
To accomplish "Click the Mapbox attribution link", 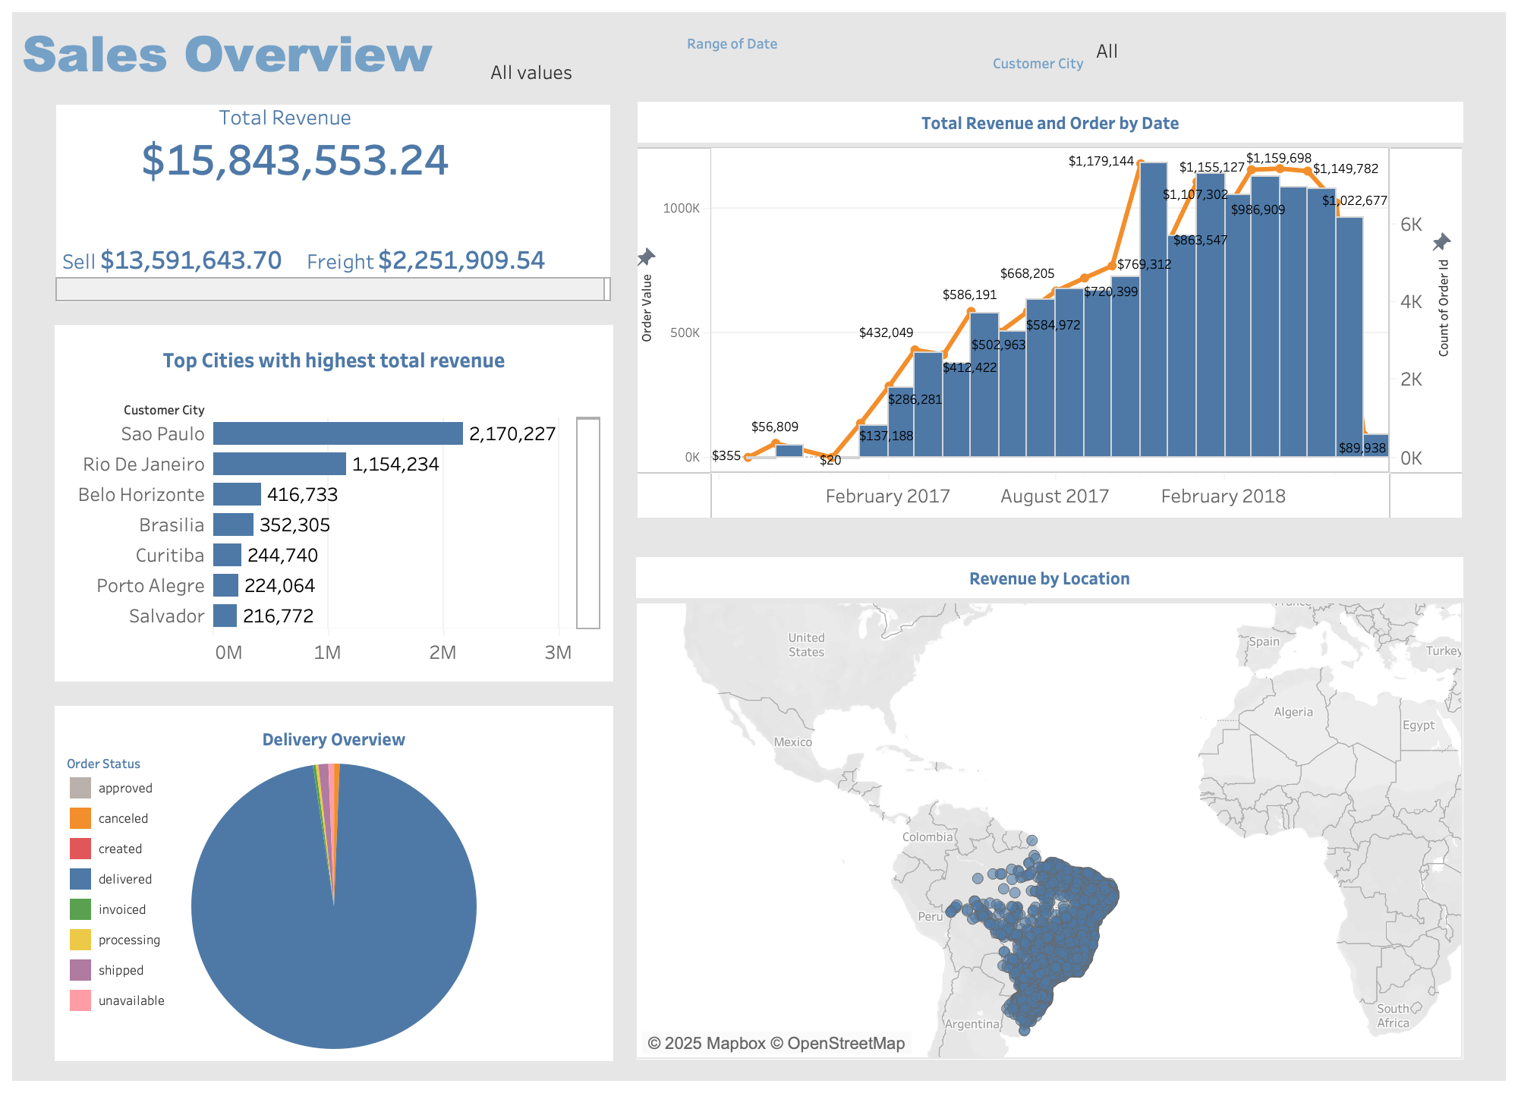I will click(706, 1044).
